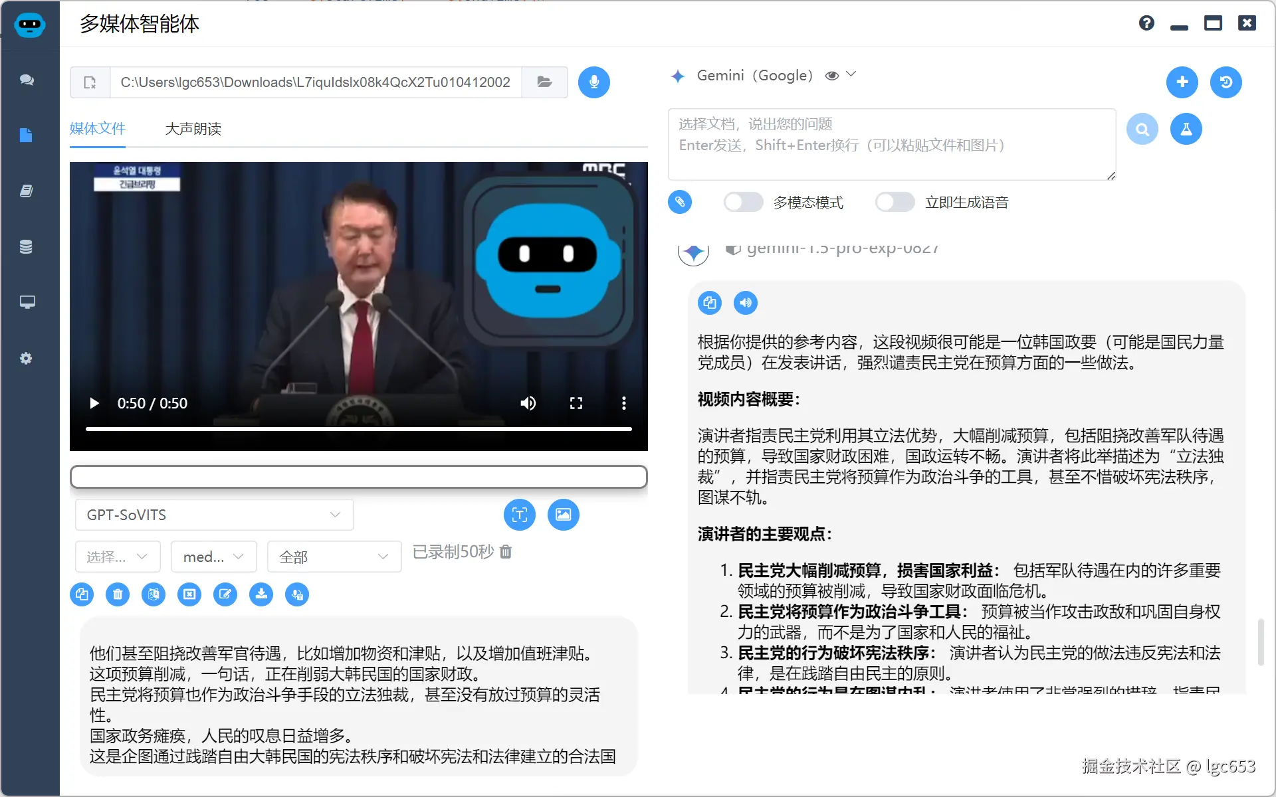Viewport: 1276px width, 797px height.
Task: Click the video progress bar
Action: coord(358,429)
